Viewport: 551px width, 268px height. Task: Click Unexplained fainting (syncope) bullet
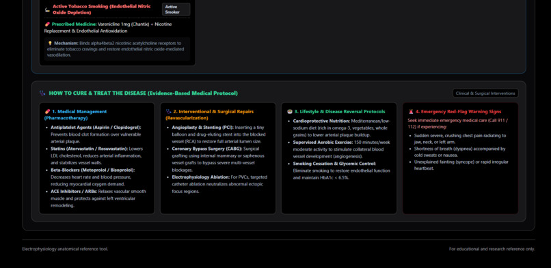click(461, 165)
